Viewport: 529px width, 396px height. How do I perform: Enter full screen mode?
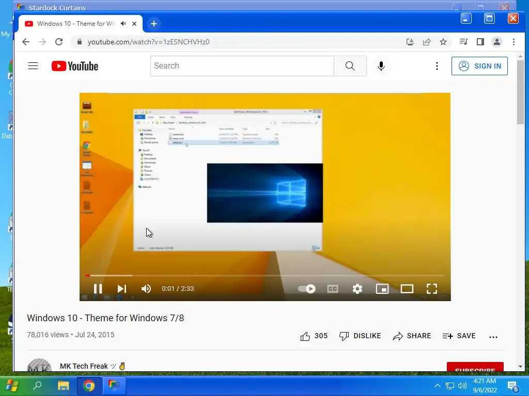point(432,289)
